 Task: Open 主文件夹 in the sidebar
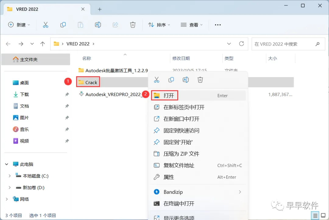[x=36, y=60]
